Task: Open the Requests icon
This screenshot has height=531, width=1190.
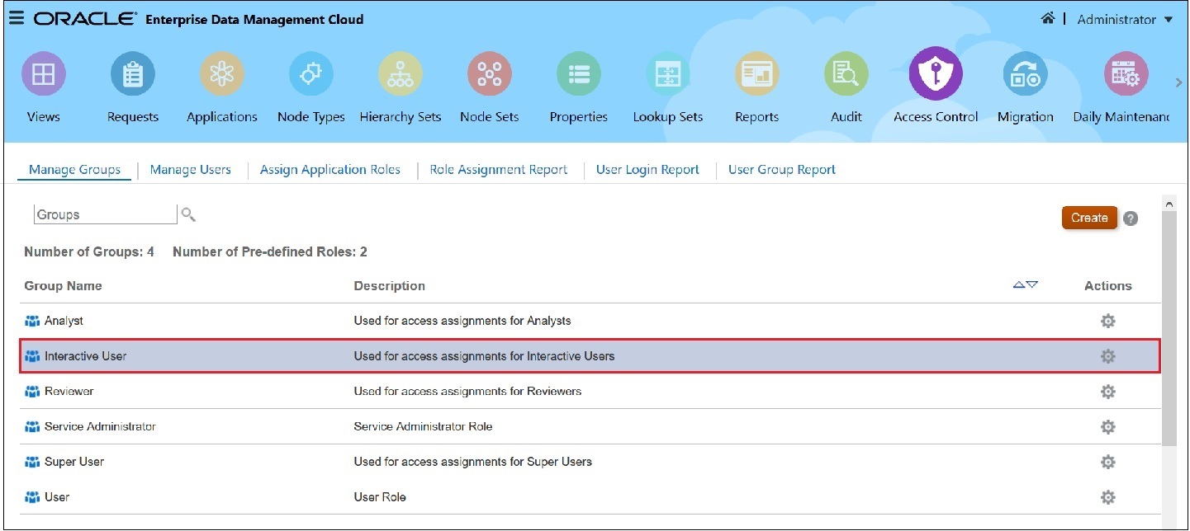Action: tap(132, 74)
